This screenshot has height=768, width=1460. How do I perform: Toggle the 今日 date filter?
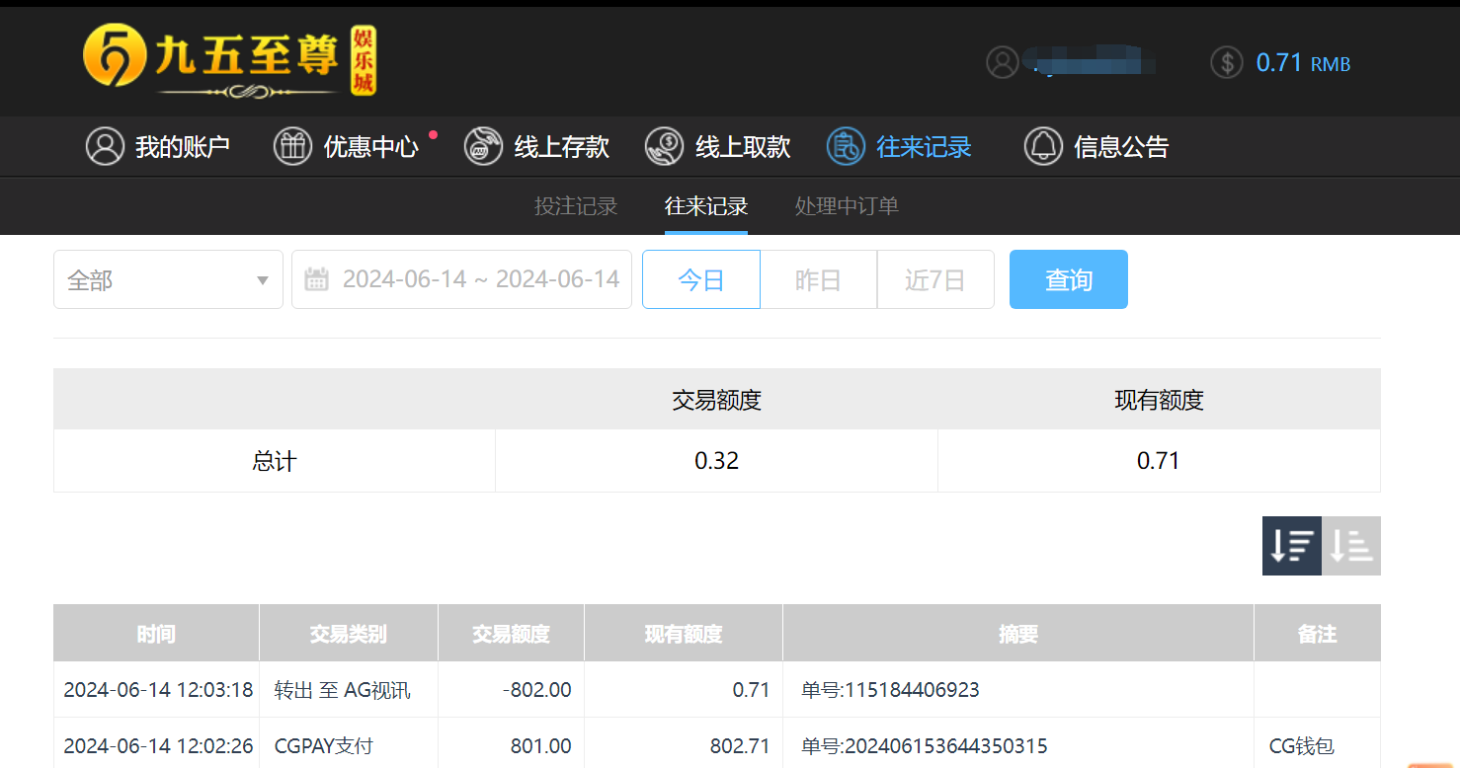point(700,279)
